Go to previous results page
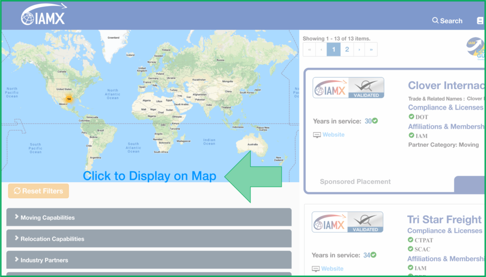486x277 pixels. 321,50
